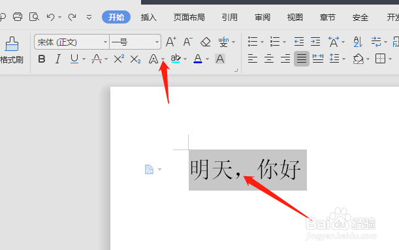Click the paragraph shading paint bucket icon

pos(359,59)
